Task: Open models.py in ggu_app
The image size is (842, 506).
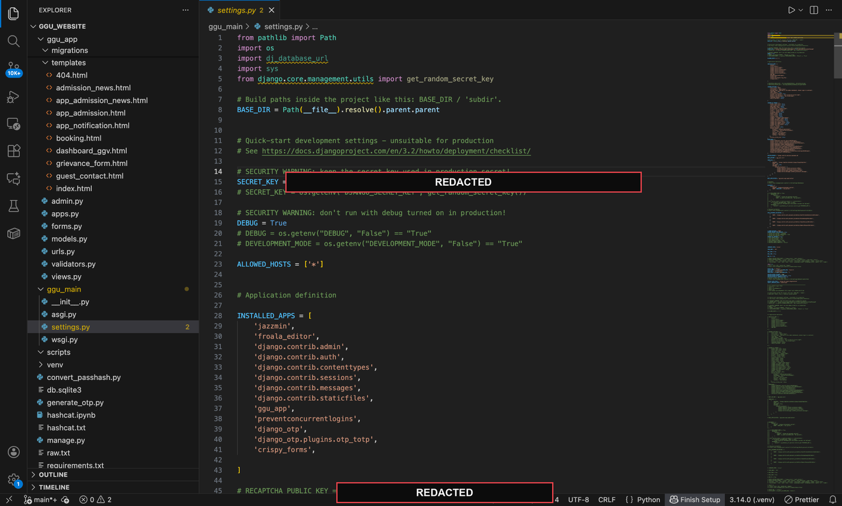Action: [69, 239]
